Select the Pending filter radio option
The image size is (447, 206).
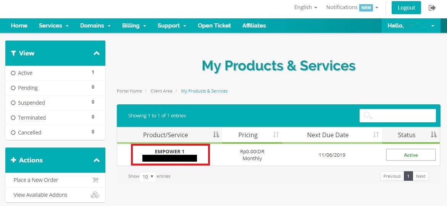pyautogui.click(x=13, y=88)
